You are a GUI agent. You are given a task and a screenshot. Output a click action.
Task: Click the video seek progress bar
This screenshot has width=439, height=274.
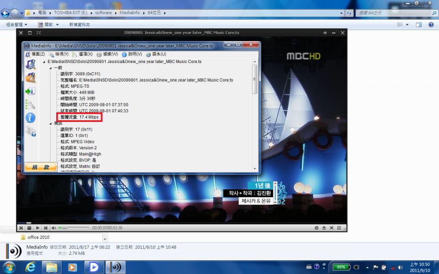[182, 223]
